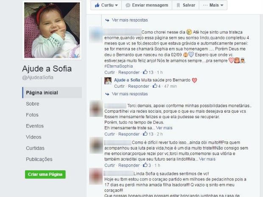The width and height of the screenshot is (263, 197).
Task: Expand 'Ver mais' on 'Torci demais' comment
Action: click(x=164, y=128)
